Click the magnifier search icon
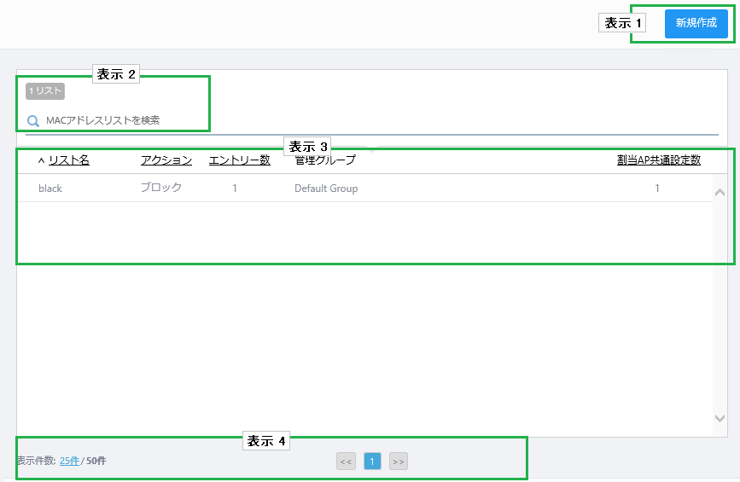The image size is (740, 482). pos(33,121)
